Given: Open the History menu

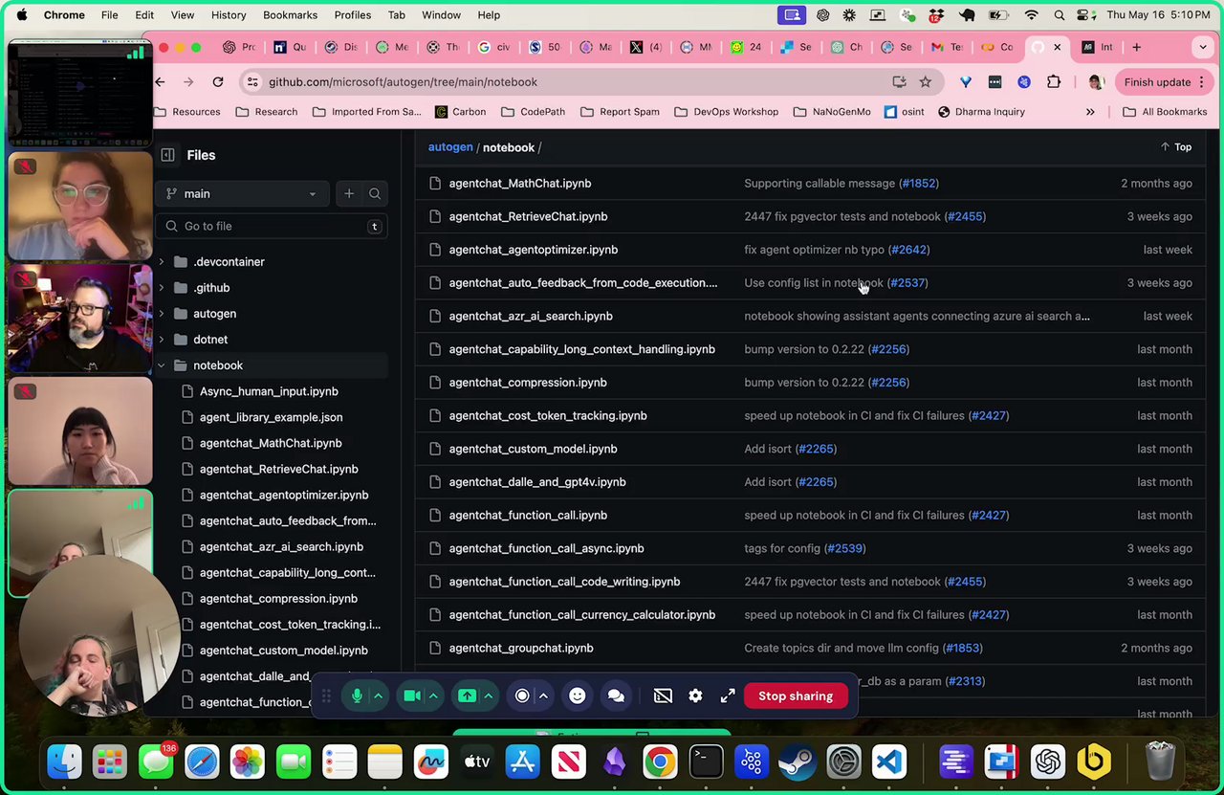Looking at the screenshot, I should pyautogui.click(x=229, y=15).
